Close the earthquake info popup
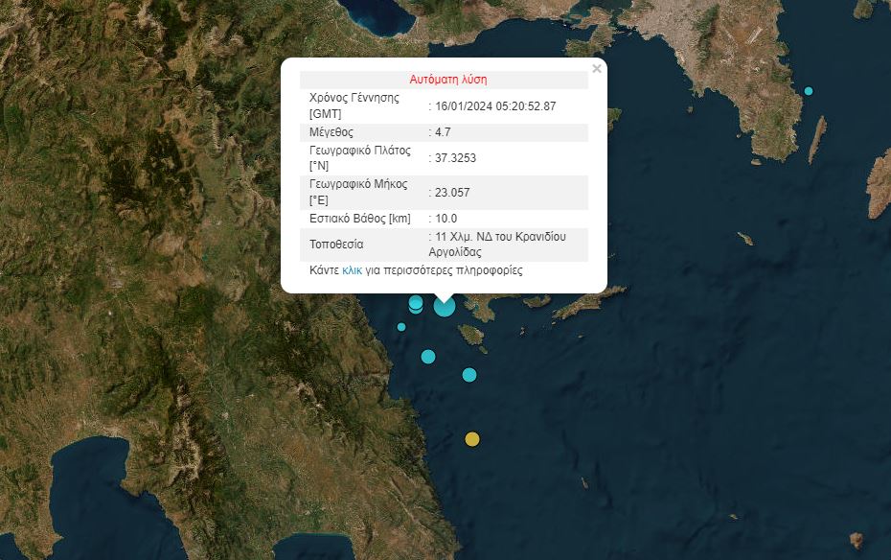This screenshot has width=891, height=560. click(x=597, y=69)
